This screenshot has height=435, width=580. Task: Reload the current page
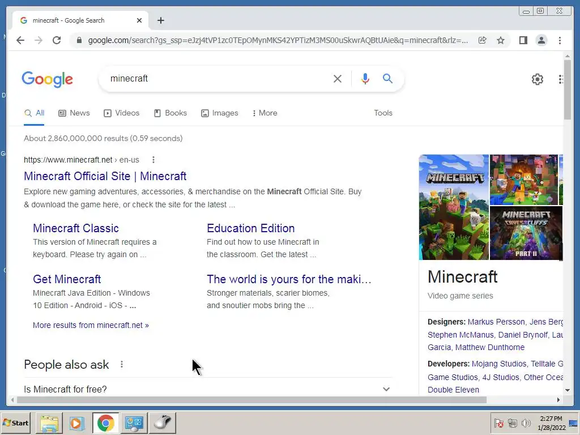pyautogui.click(x=57, y=40)
